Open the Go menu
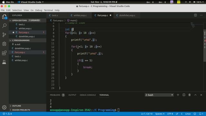The height and width of the screenshot is (116, 206). click(32, 10)
